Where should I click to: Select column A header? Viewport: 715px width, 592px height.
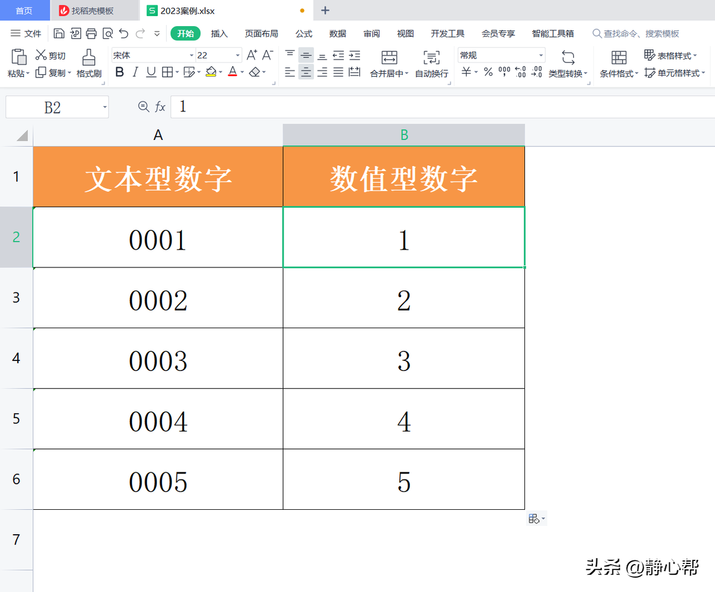pyautogui.click(x=158, y=135)
